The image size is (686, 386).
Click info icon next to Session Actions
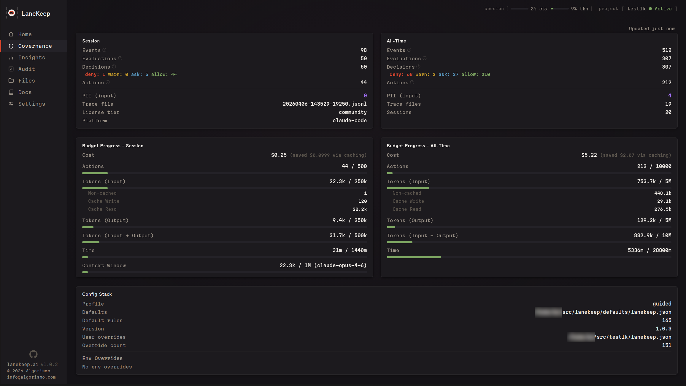[x=108, y=83]
